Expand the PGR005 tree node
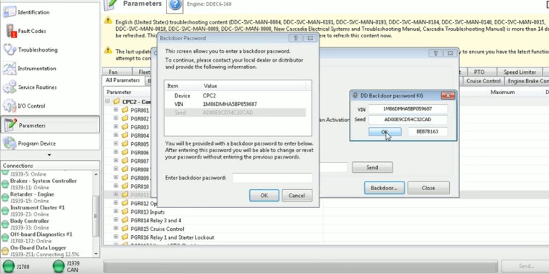Viewport: 549px width, 274px height. (x=116, y=144)
